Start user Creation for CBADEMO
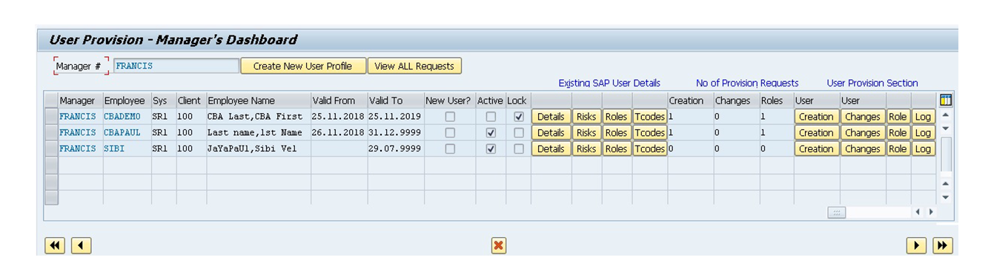994x280 pixels. [x=816, y=117]
